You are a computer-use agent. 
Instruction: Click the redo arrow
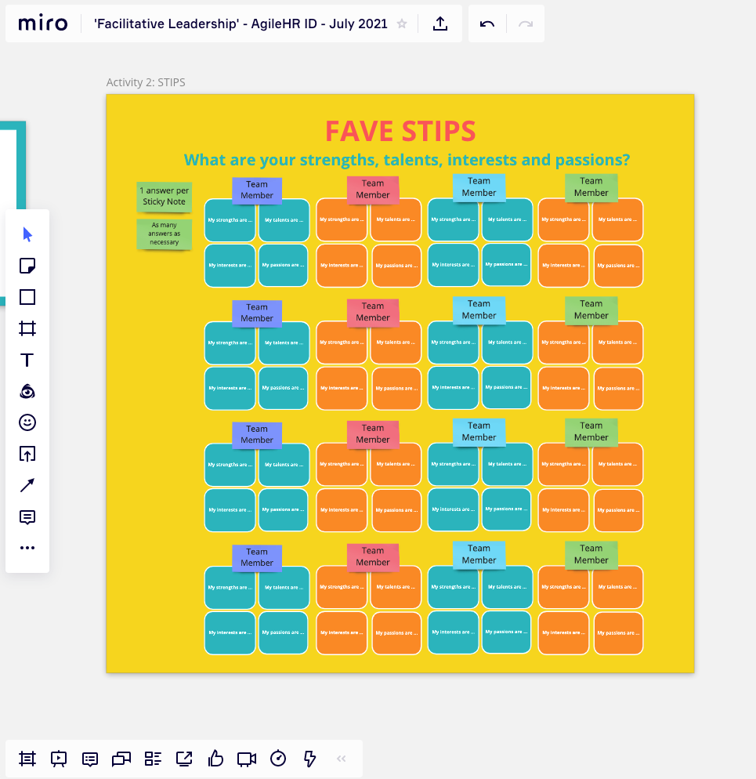coord(526,24)
